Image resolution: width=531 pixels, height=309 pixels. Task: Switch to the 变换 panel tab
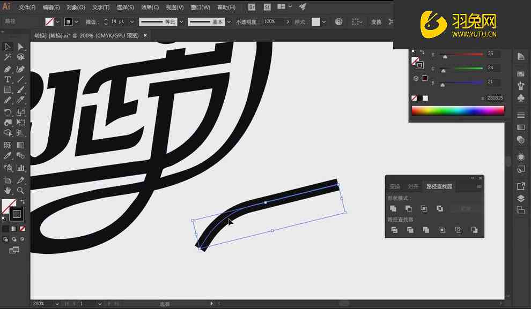(x=395, y=186)
